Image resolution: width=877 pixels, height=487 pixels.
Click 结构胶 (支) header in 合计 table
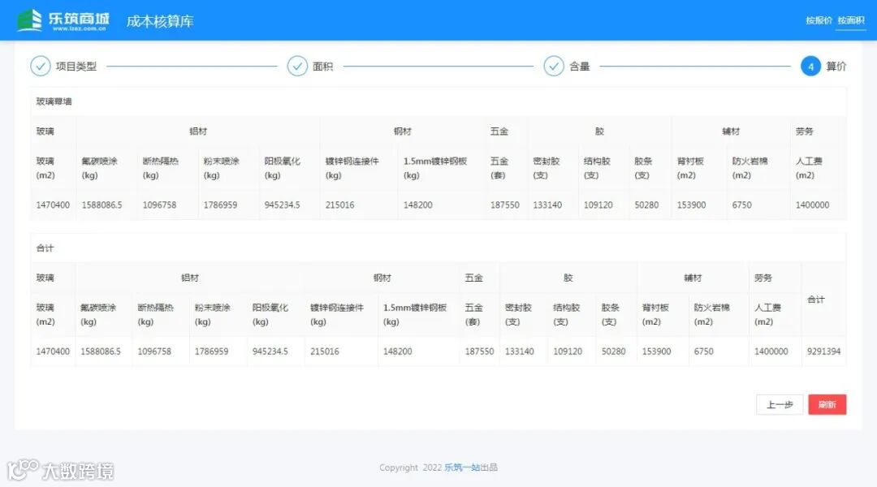pyautogui.click(x=567, y=314)
